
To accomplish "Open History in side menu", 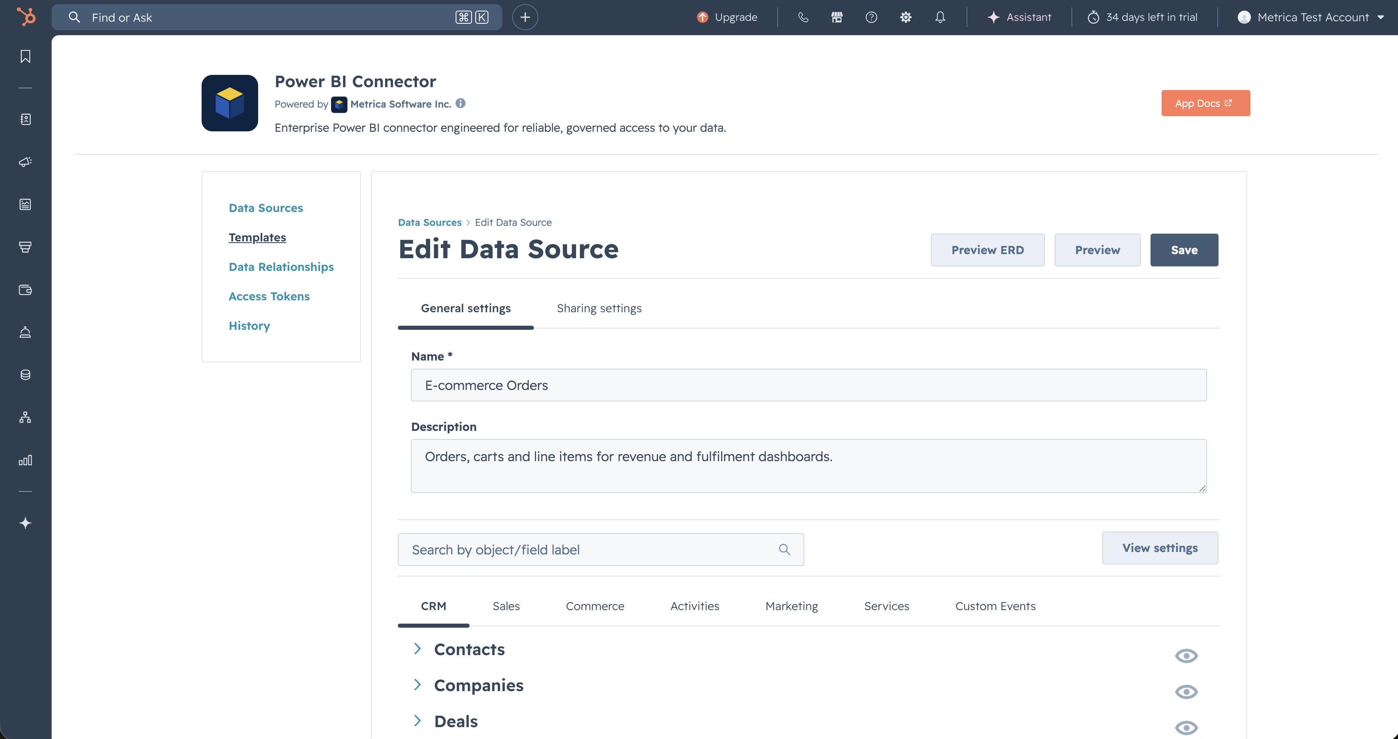I will [249, 325].
